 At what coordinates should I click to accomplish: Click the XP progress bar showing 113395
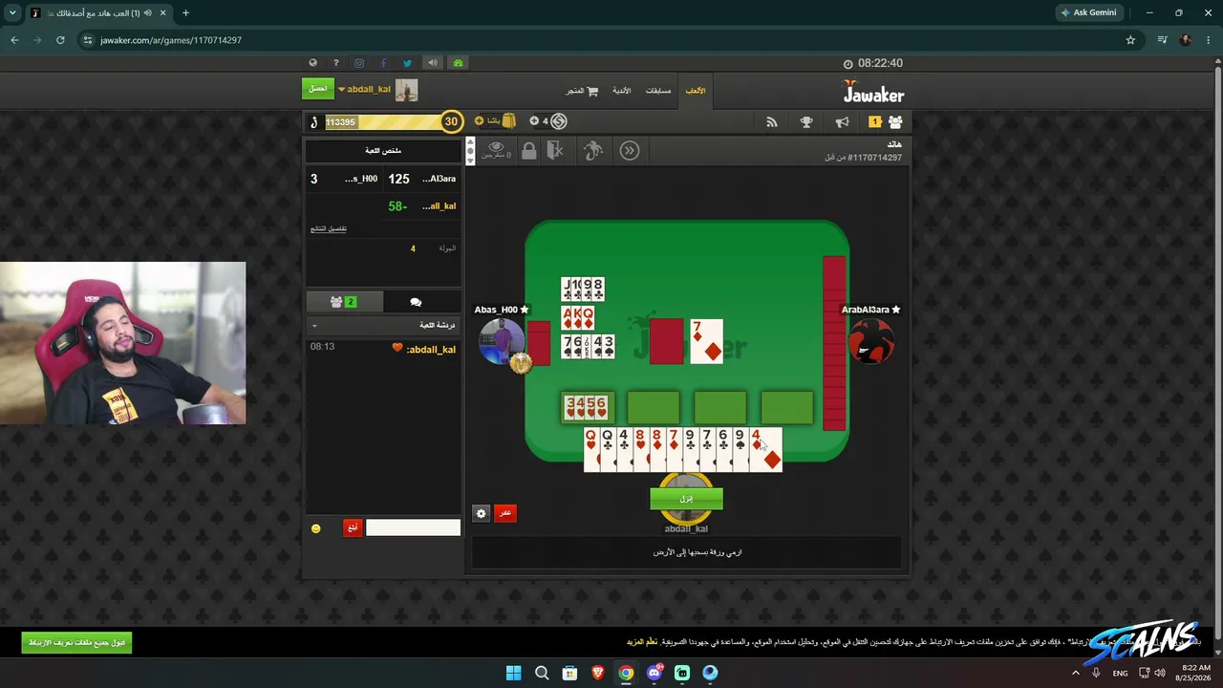[x=382, y=122]
